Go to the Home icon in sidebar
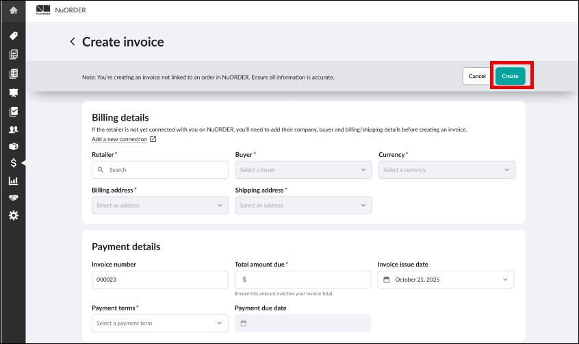Image resolution: width=579 pixels, height=344 pixels. [x=13, y=10]
